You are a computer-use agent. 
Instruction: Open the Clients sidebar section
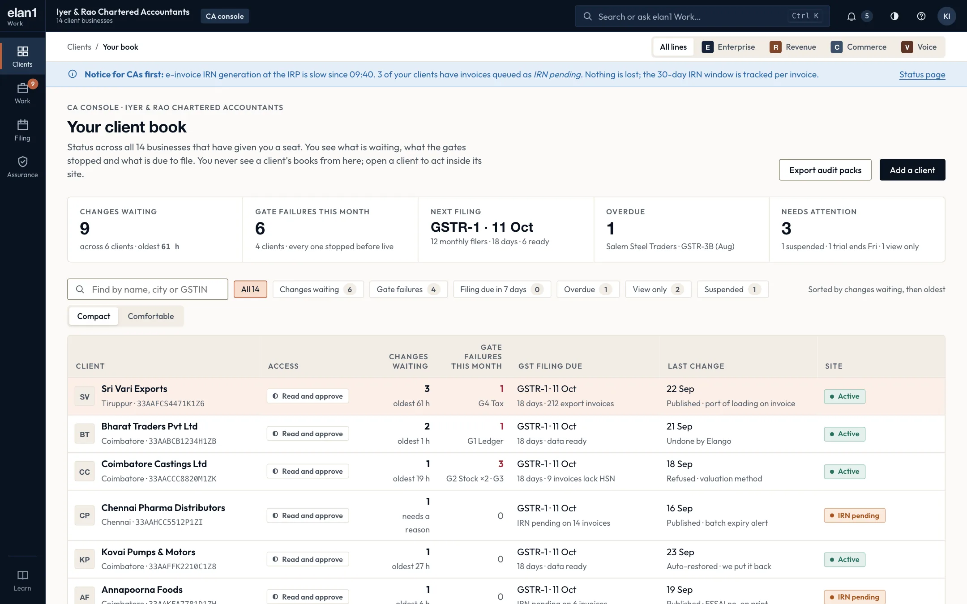[22, 56]
